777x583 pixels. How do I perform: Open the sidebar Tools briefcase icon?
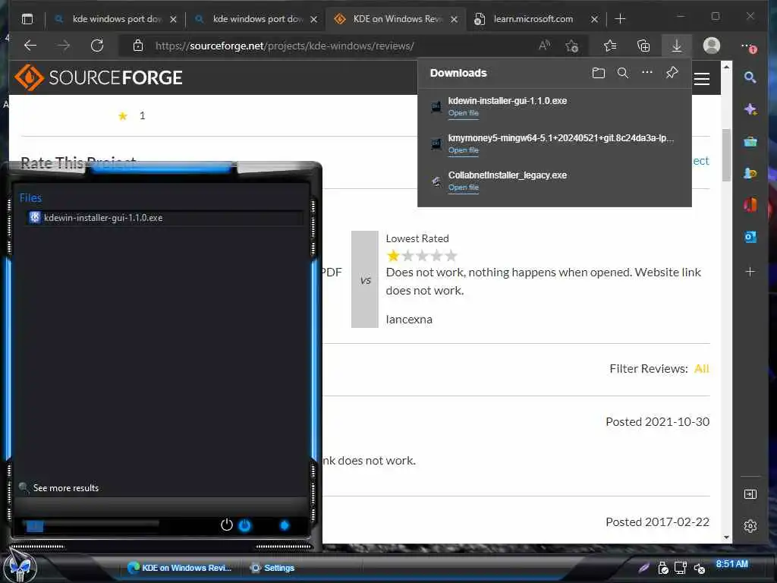coord(750,141)
